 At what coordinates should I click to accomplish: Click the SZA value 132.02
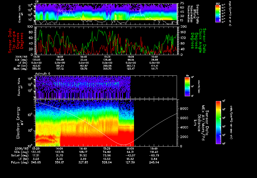[36, 152]
